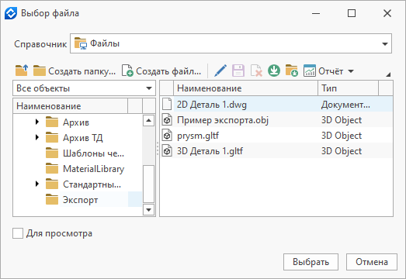The image size is (406, 279).
Task: Maximize the Выбор файла window
Action: click(352, 13)
